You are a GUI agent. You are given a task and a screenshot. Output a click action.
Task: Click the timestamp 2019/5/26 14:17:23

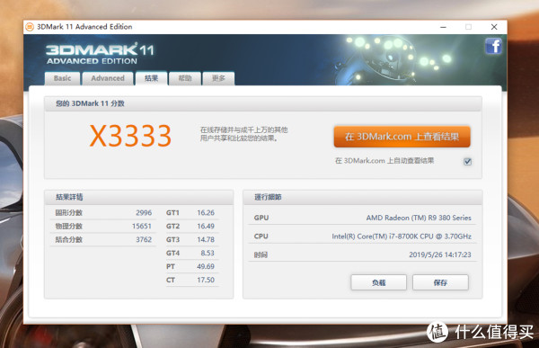tap(440, 254)
